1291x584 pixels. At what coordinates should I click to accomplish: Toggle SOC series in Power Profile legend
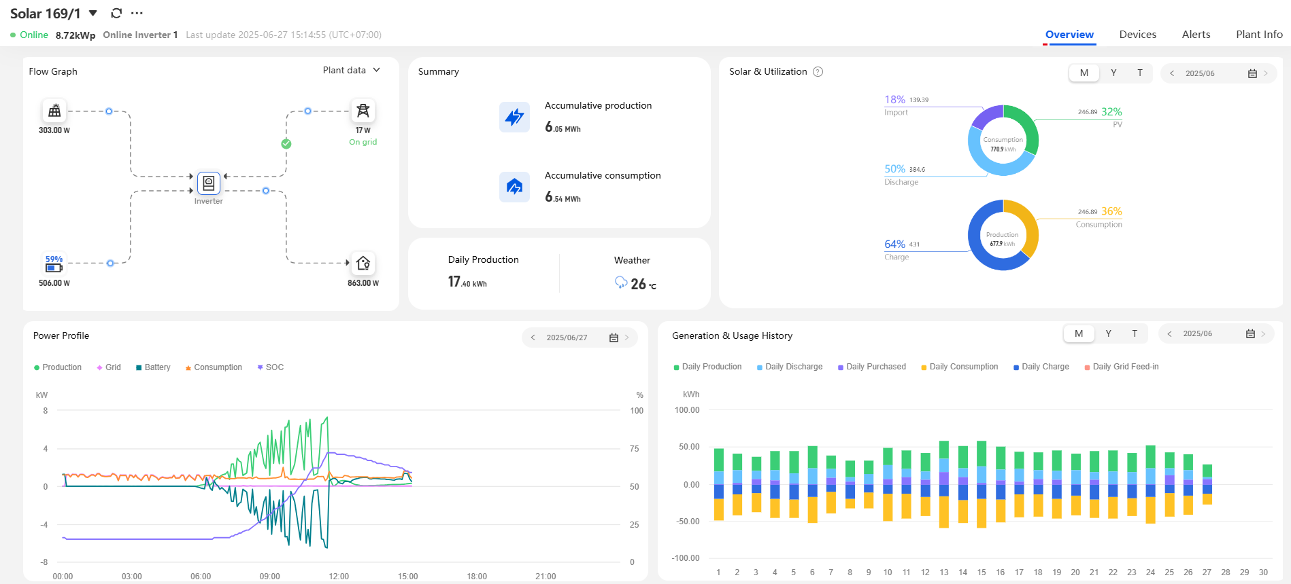(270, 367)
